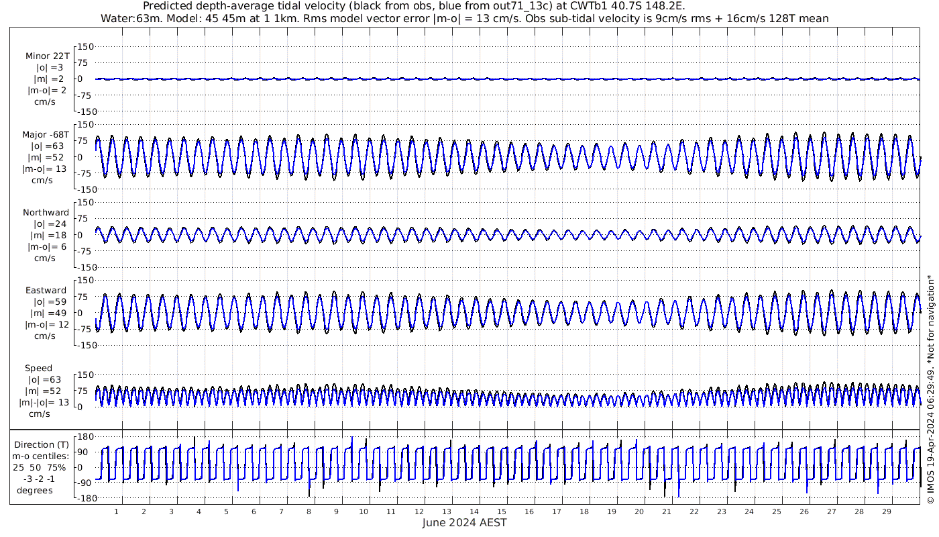Click the "m-o centiles:" text
This screenshot has height=537, width=939.
[x=40, y=456]
